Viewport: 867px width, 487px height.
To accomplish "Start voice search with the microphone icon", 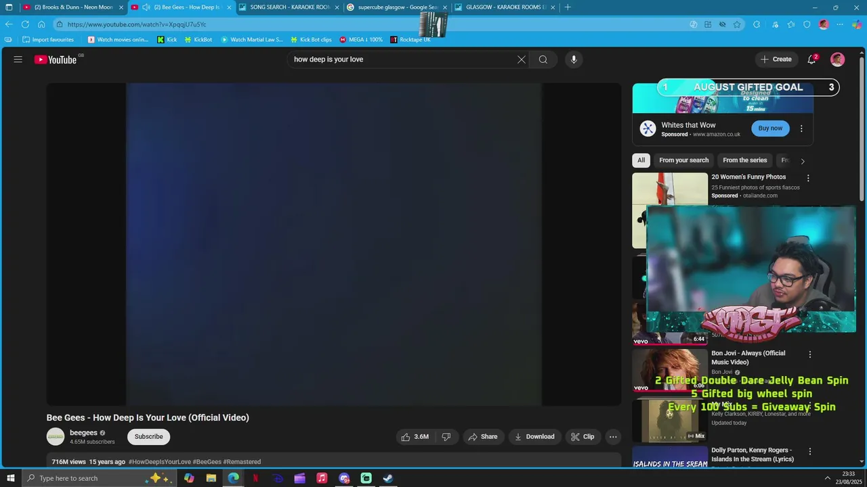I will pyautogui.click(x=574, y=60).
